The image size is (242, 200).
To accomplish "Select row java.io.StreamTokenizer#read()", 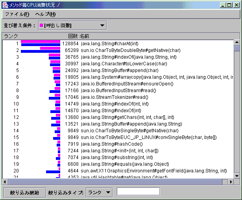I will tap(118, 97).
